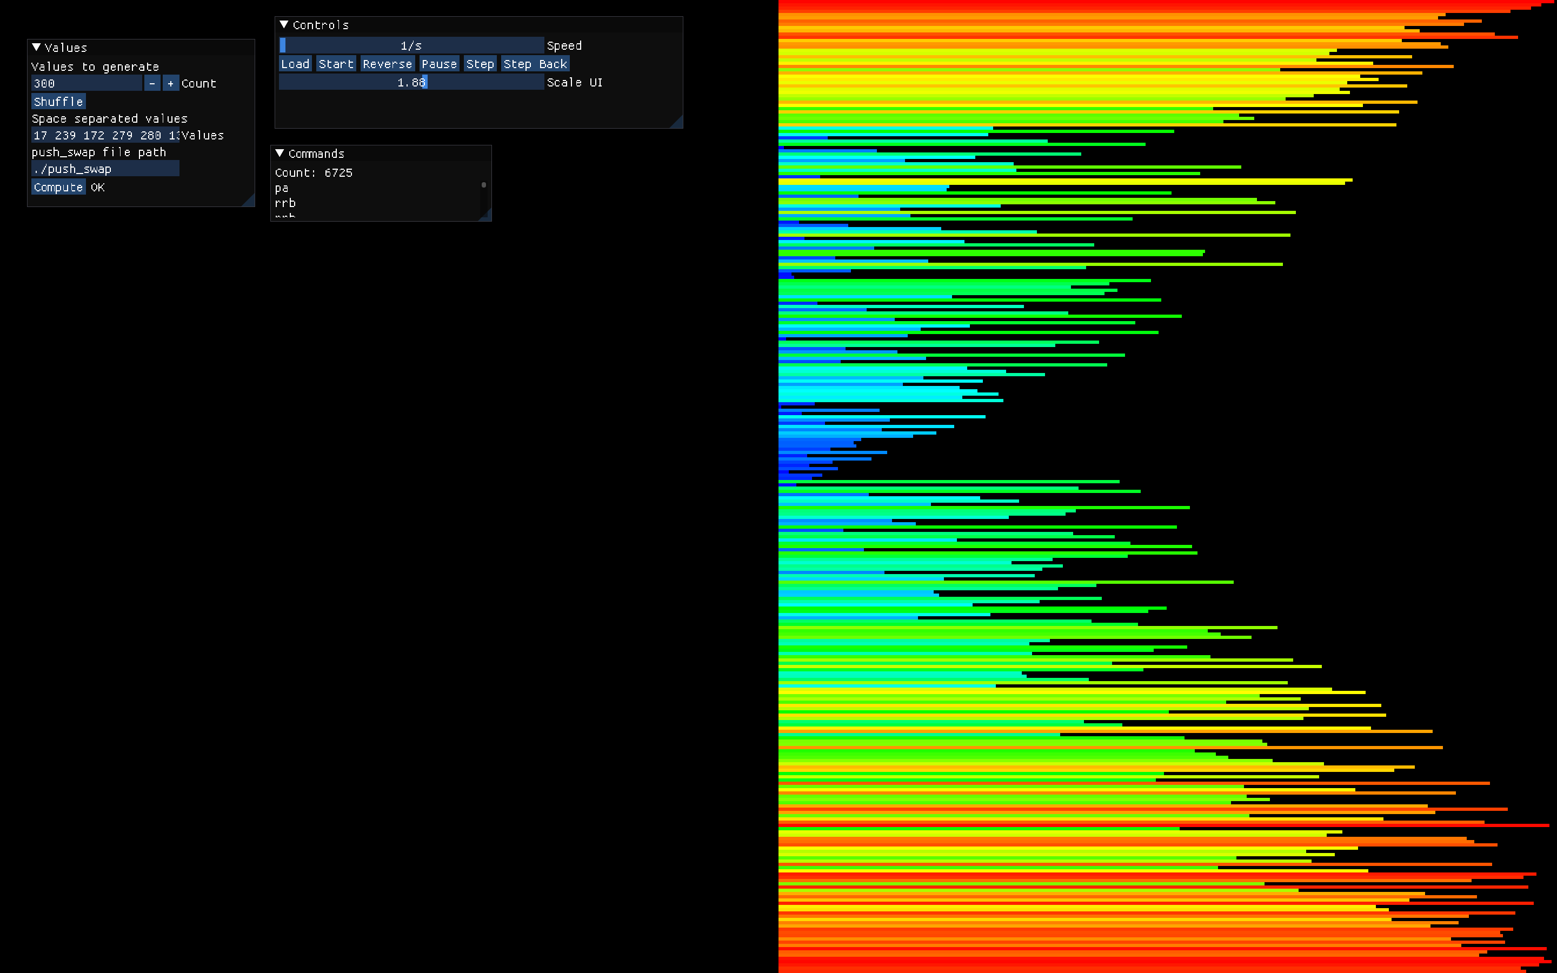1557x973 pixels.
Task: Click the Step Back button
Action: point(535,64)
